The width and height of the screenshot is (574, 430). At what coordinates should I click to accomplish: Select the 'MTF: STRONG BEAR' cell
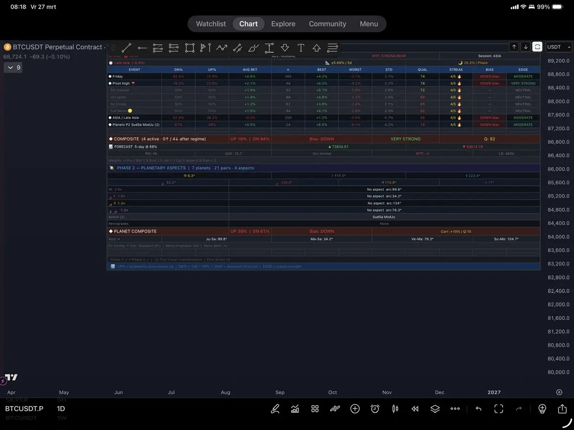point(389,56)
